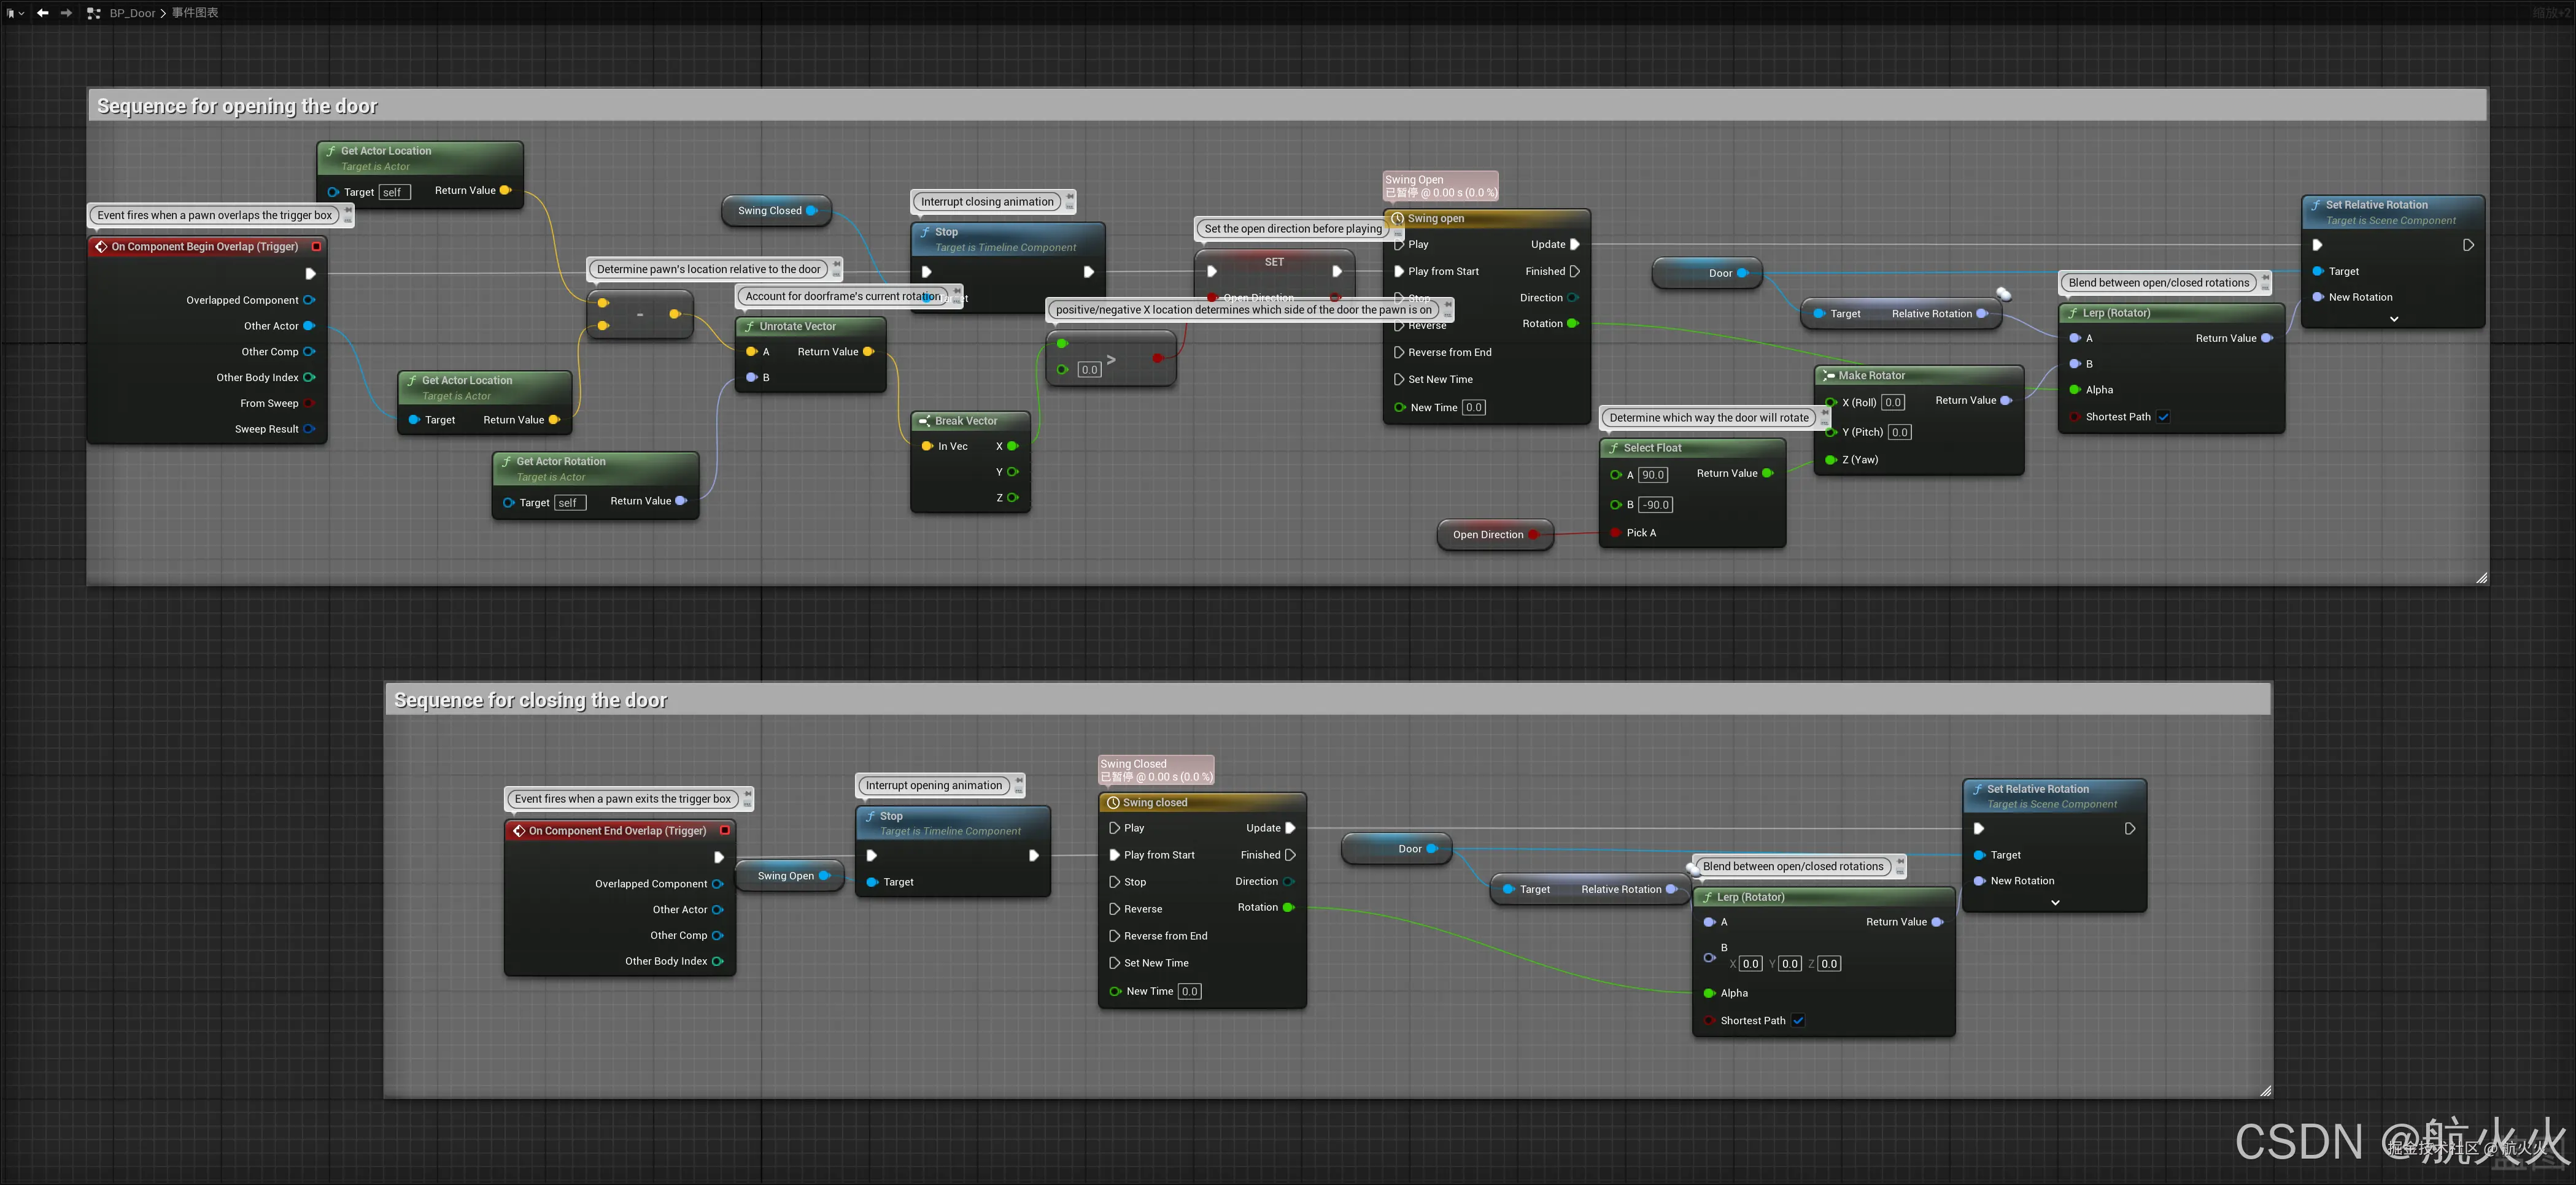Click the Begin Overlap event red delegate pin

pyautogui.click(x=316, y=246)
